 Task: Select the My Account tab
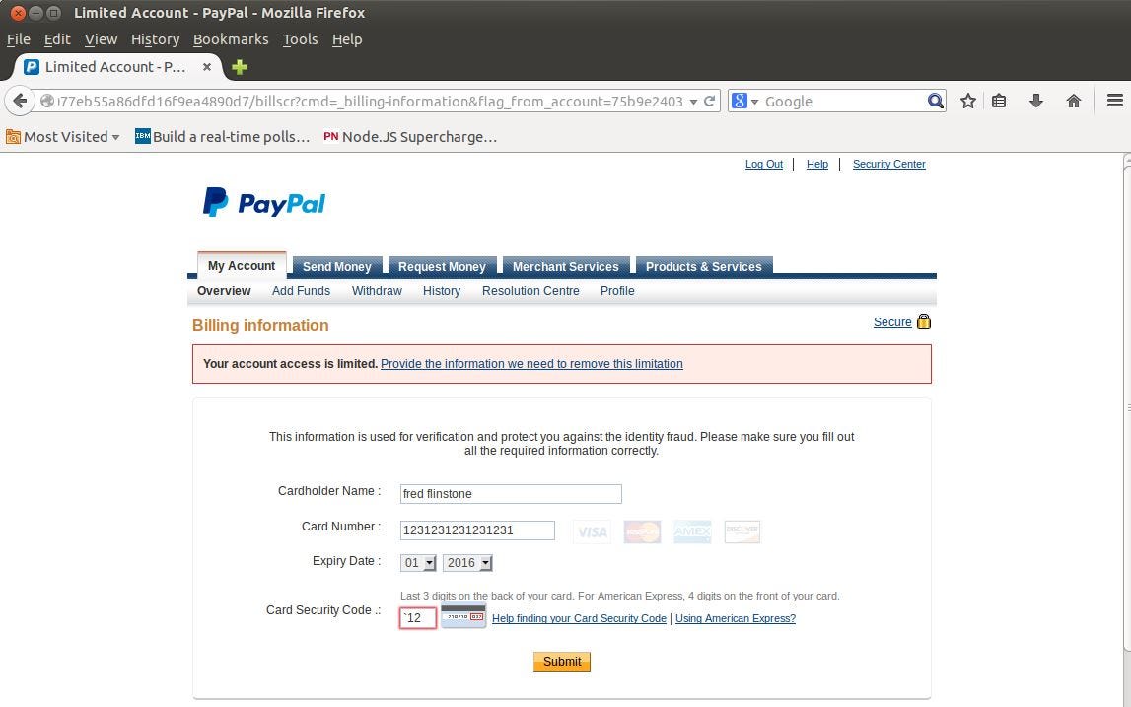coord(242,265)
